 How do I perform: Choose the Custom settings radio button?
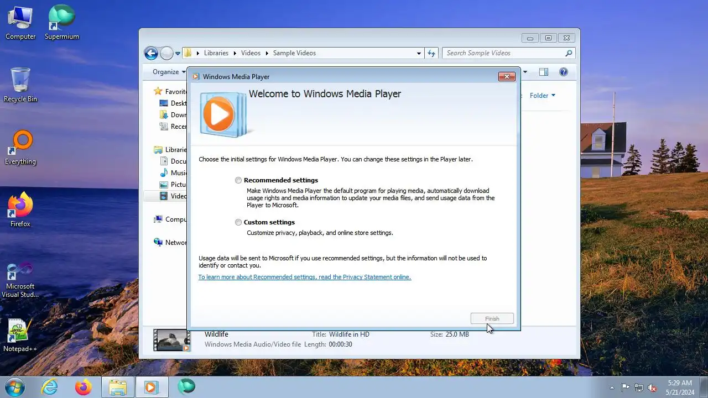click(238, 222)
